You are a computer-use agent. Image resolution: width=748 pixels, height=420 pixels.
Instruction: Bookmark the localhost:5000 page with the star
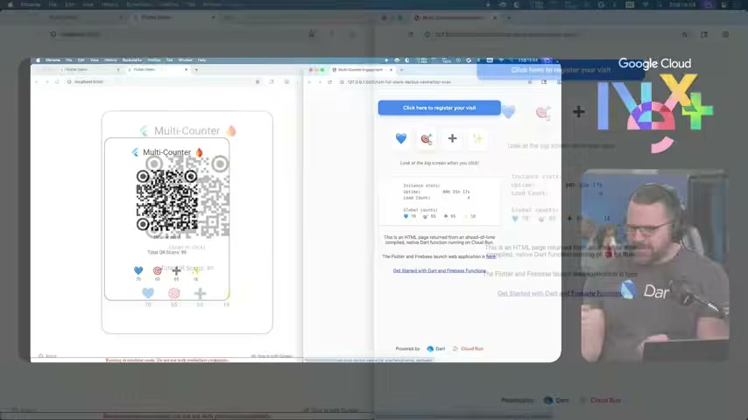[x=258, y=82]
